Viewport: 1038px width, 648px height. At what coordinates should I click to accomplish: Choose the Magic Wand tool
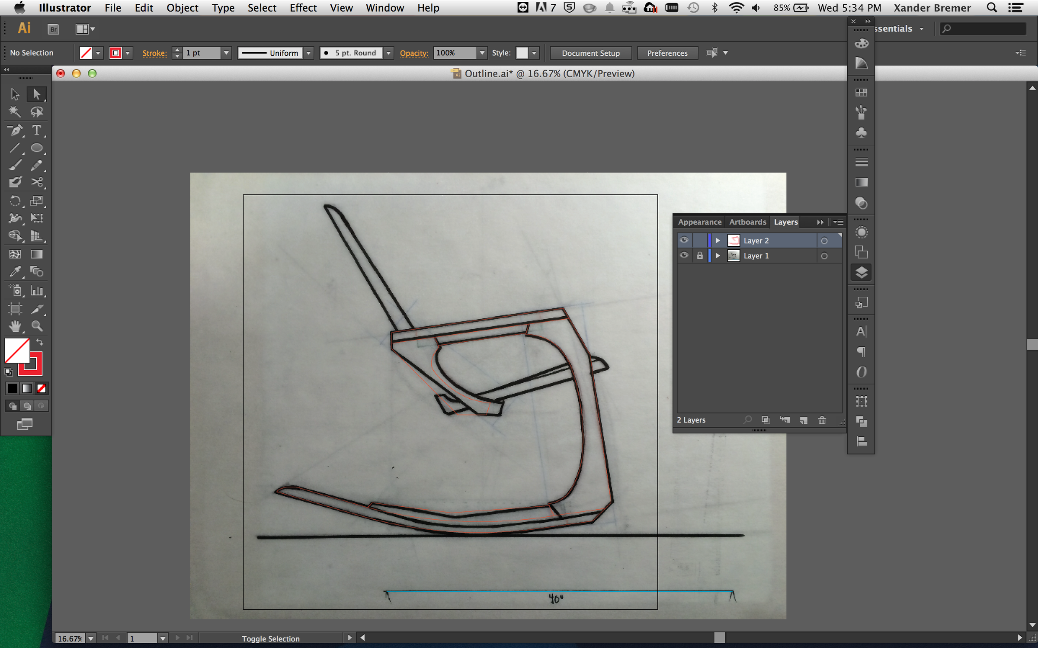(15, 112)
